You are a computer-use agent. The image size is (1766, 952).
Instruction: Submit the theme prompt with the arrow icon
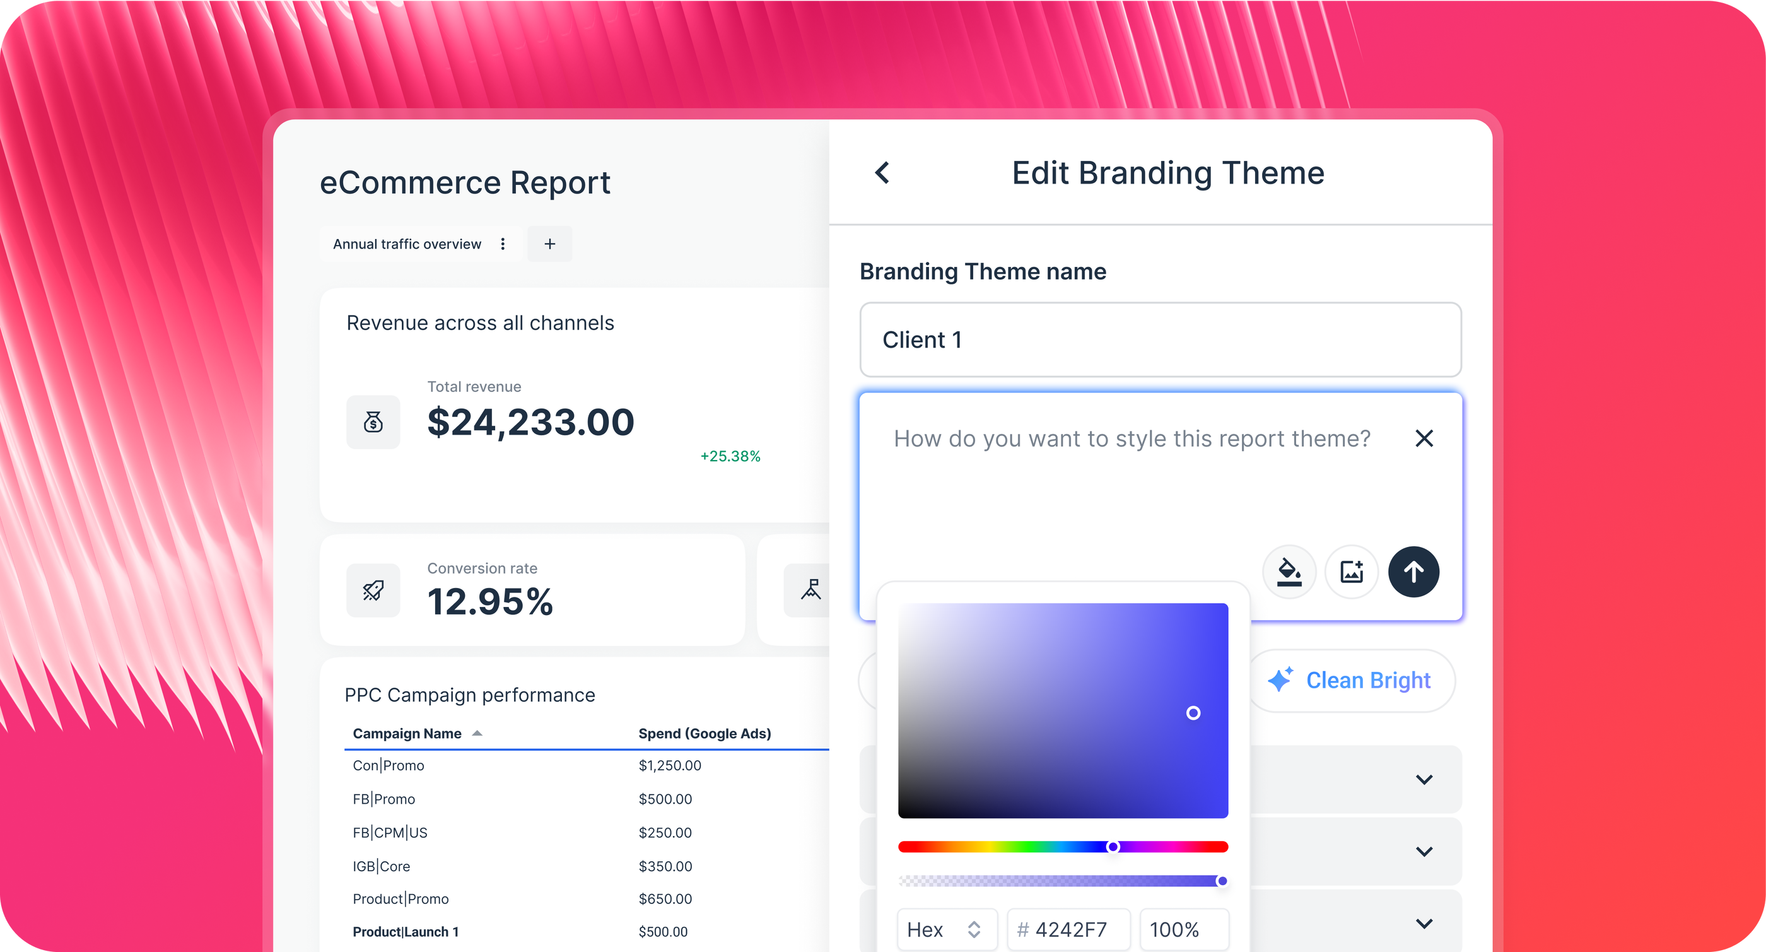(1413, 572)
